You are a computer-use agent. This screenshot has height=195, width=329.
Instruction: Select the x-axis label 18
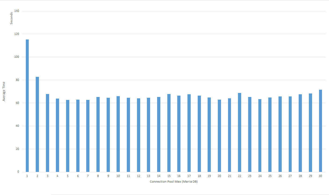coord(199,176)
